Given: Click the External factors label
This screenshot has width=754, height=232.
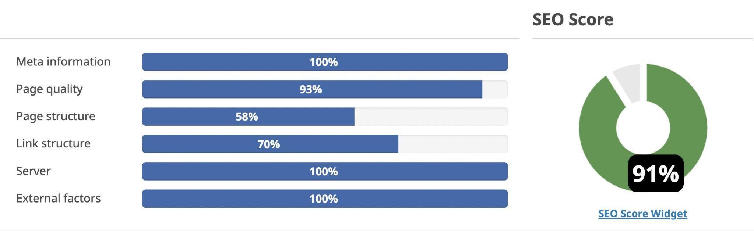Looking at the screenshot, I should coord(59,198).
